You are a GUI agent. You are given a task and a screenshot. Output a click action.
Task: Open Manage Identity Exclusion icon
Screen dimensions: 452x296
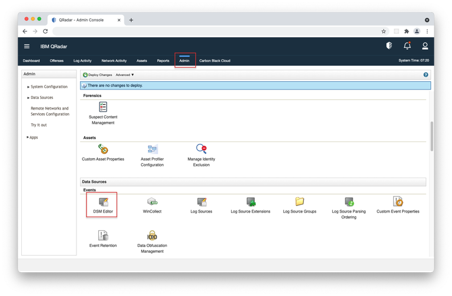[201, 149]
